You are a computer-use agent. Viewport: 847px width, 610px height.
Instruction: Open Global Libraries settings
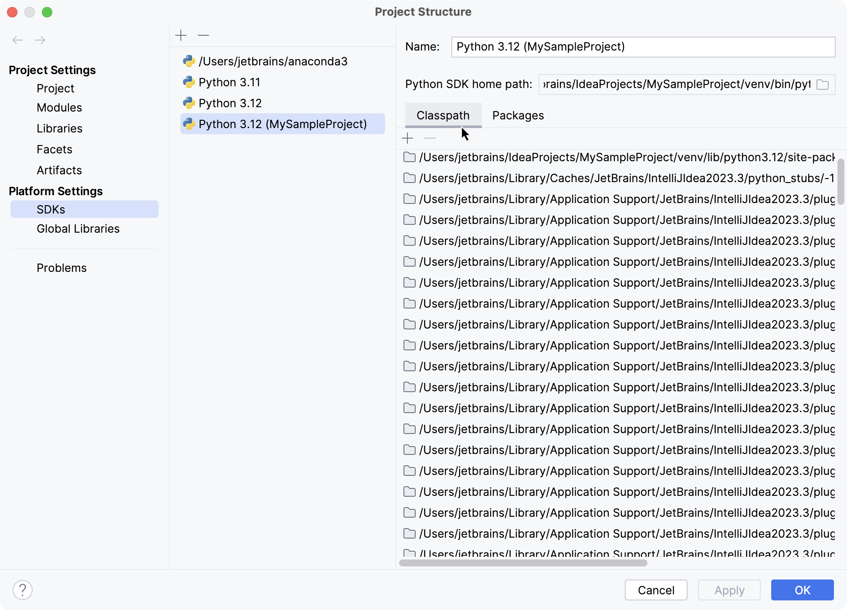pyautogui.click(x=78, y=228)
